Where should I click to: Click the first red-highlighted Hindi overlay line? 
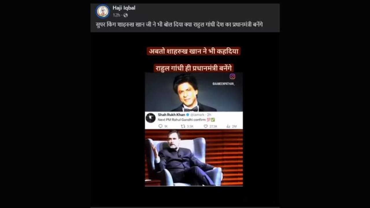point(194,51)
